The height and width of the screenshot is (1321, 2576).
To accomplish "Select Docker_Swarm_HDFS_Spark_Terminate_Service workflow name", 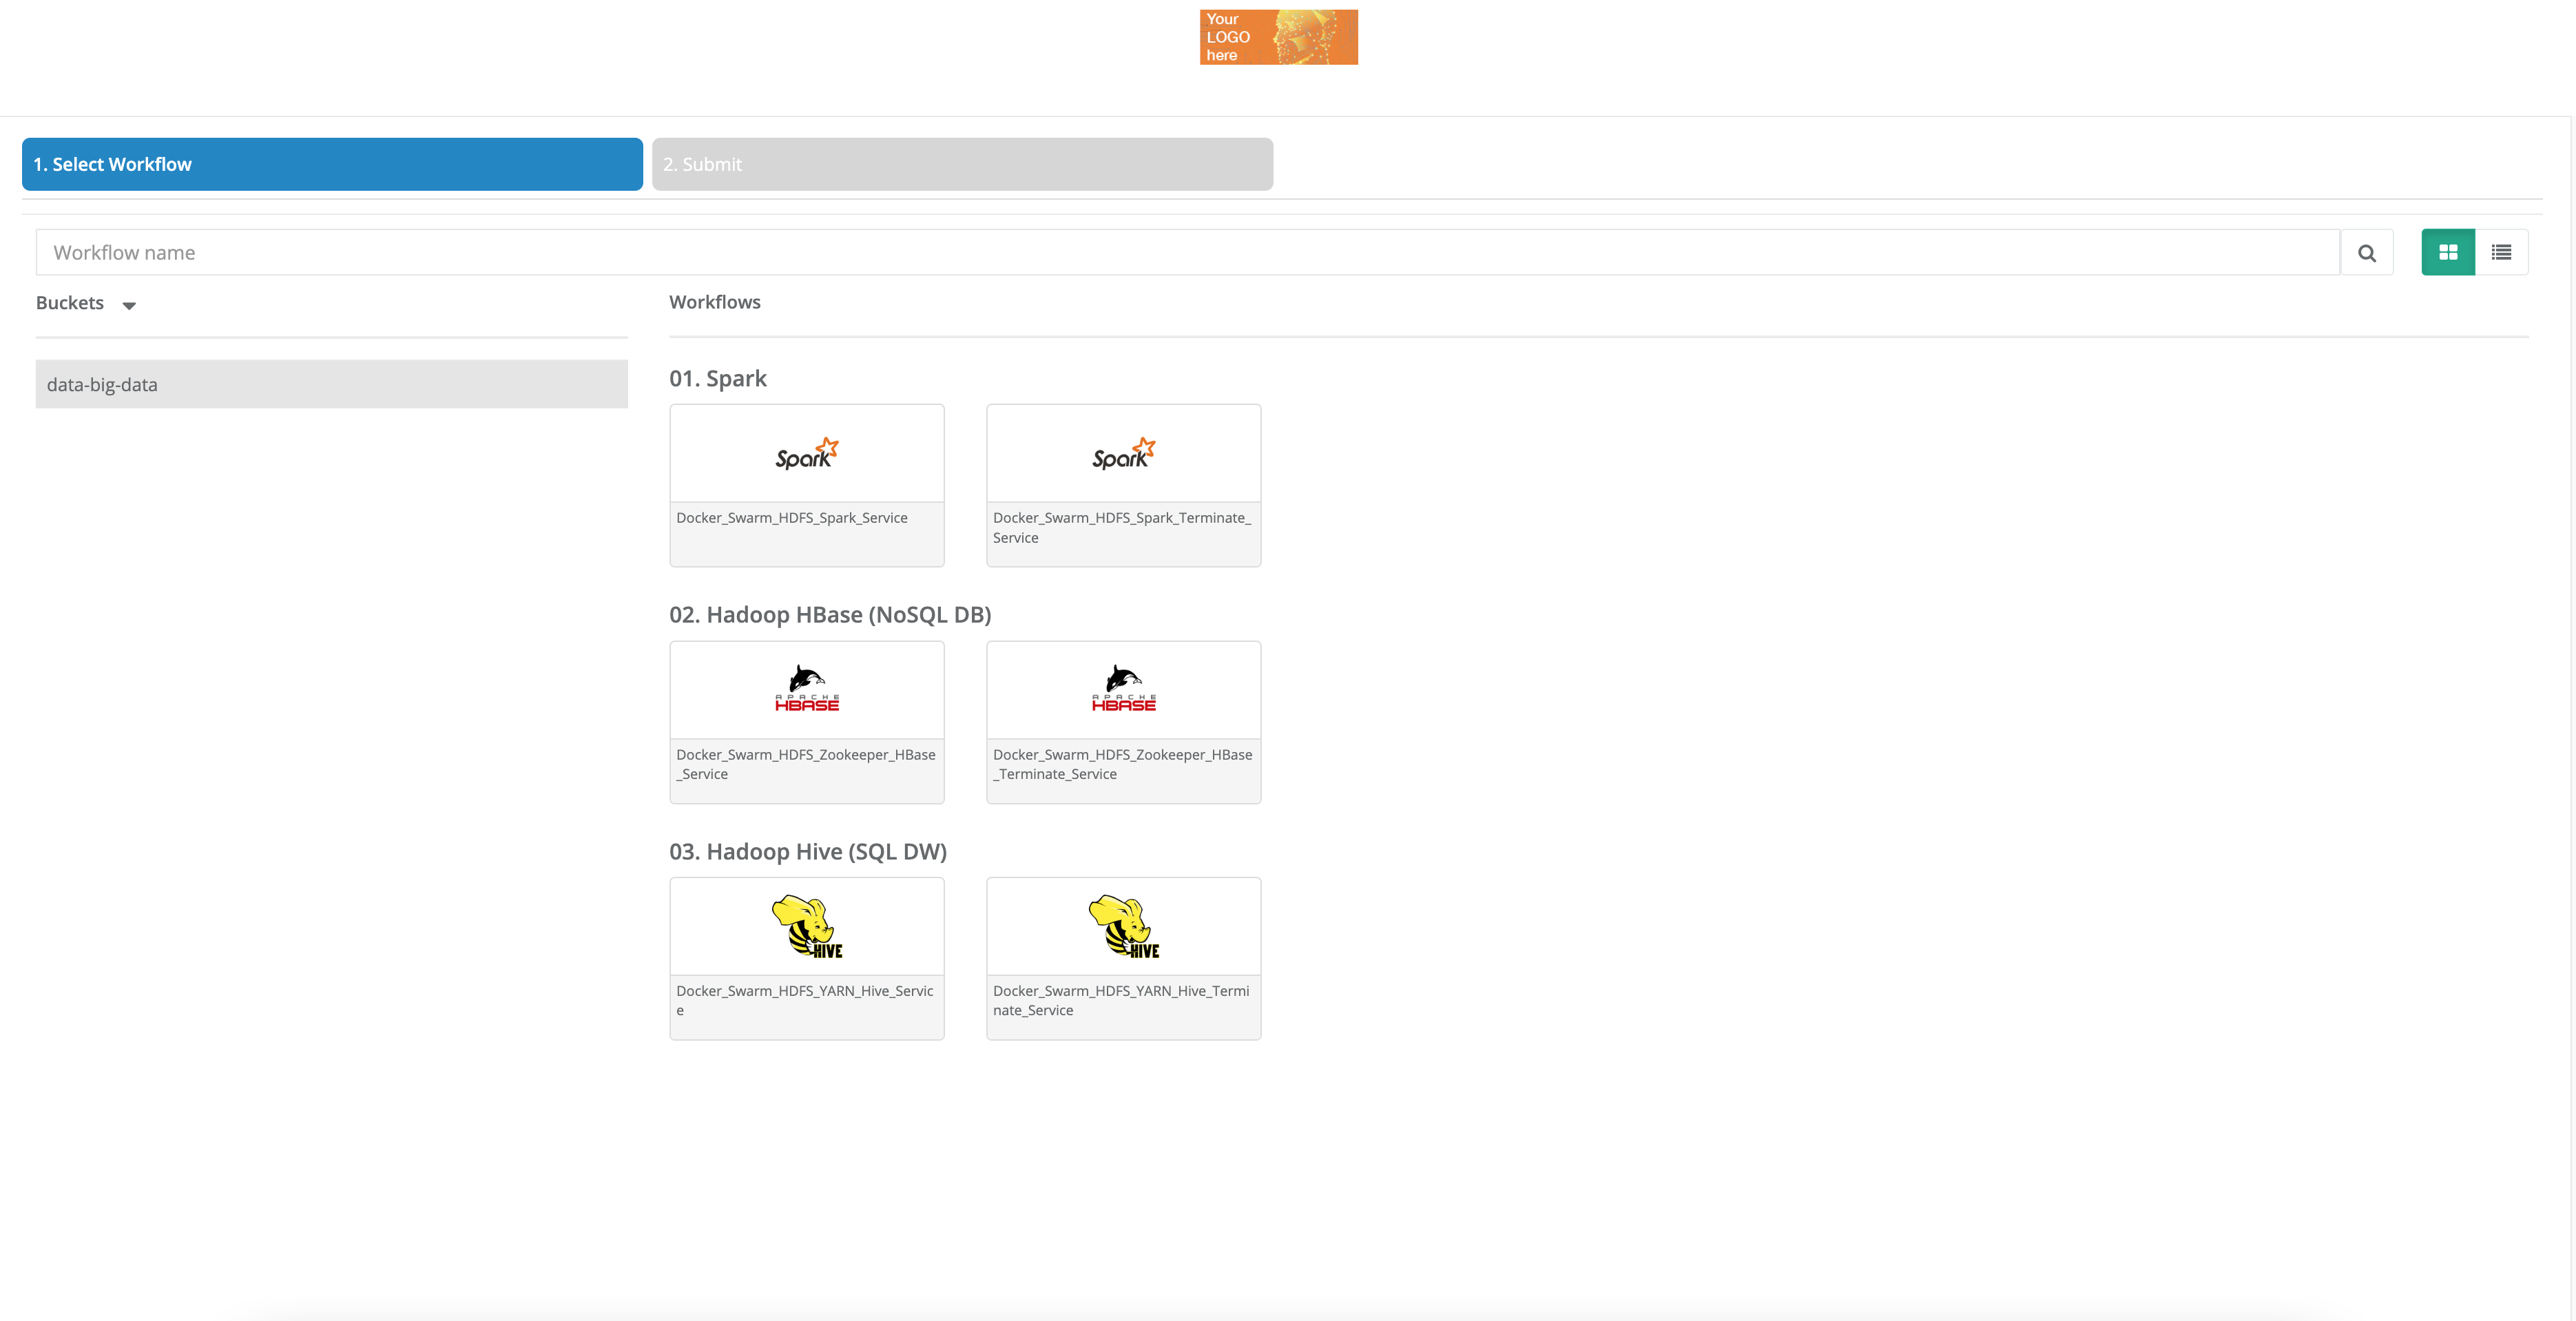I will (x=1122, y=527).
